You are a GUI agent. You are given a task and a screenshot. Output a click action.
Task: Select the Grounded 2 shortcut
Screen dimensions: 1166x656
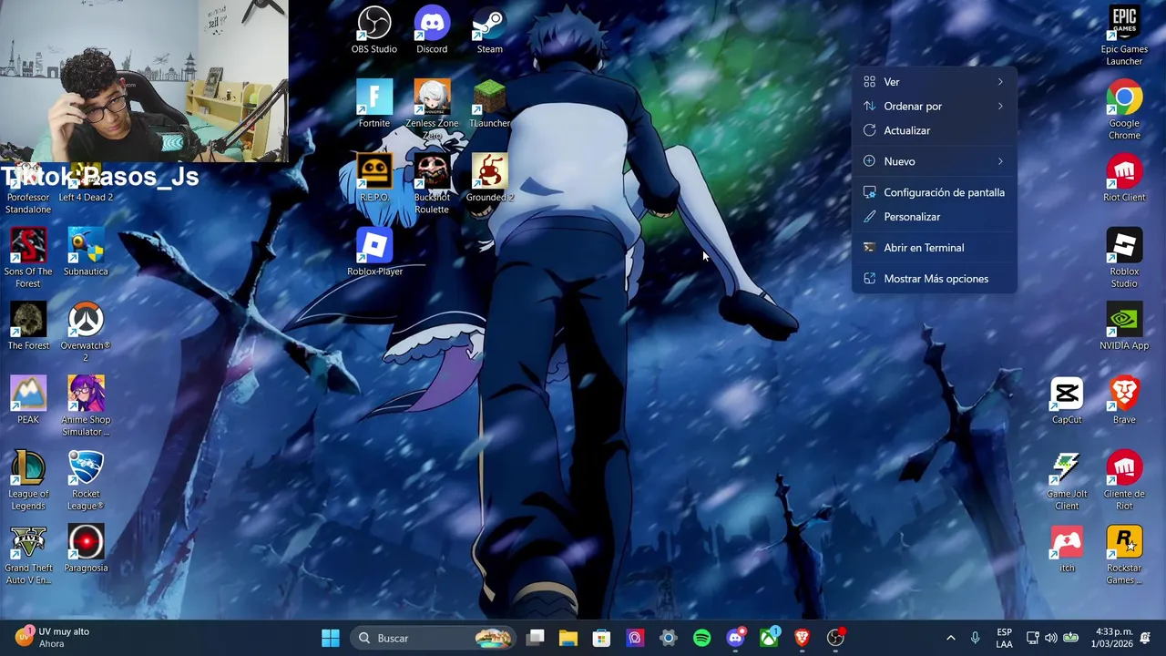(x=490, y=179)
